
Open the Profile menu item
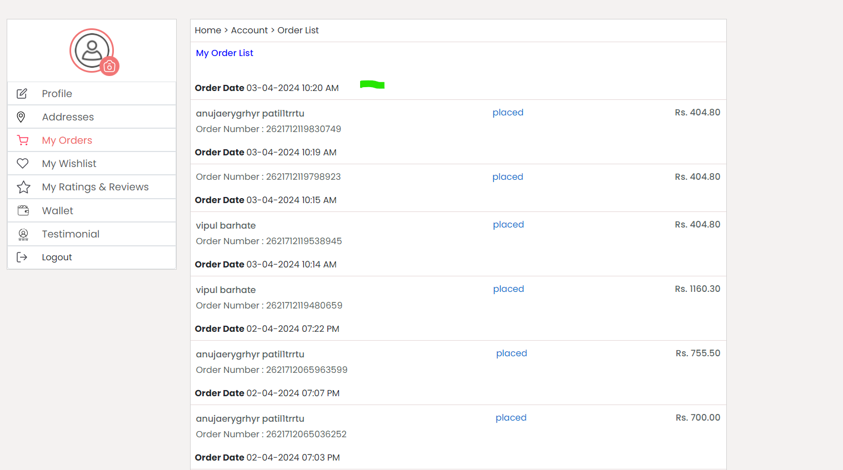click(x=92, y=94)
